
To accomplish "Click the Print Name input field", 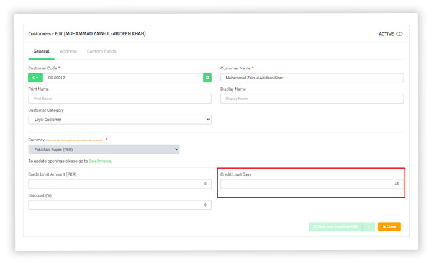I will tap(120, 99).
